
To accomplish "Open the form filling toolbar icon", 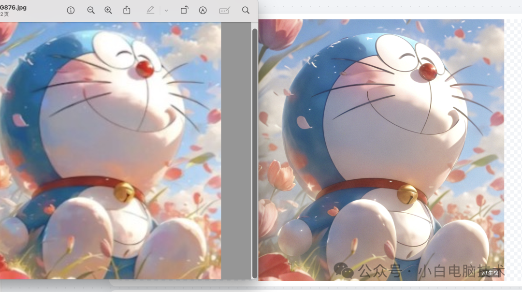I will pyautogui.click(x=225, y=11).
